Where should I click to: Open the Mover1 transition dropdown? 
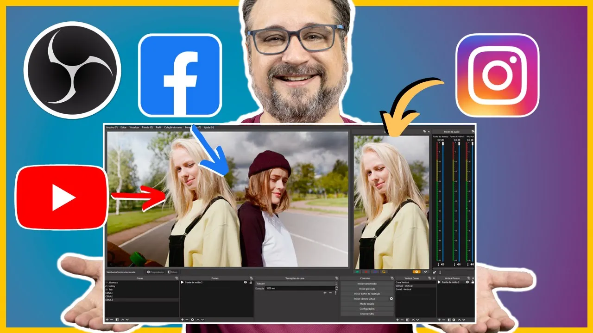pyautogui.click(x=296, y=284)
